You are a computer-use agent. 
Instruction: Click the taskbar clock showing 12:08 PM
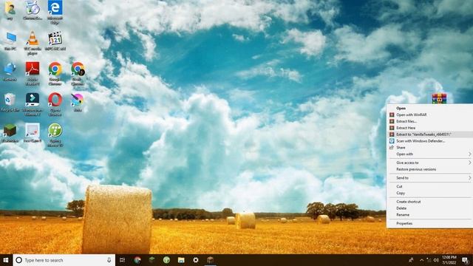[449, 260]
